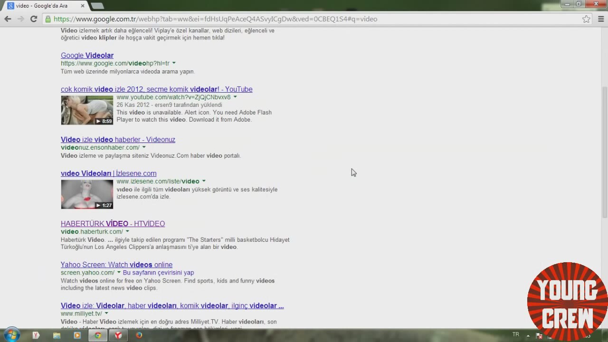Click the green URL text screen.yahoo.com/
The height and width of the screenshot is (342, 608).
point(87,273)
